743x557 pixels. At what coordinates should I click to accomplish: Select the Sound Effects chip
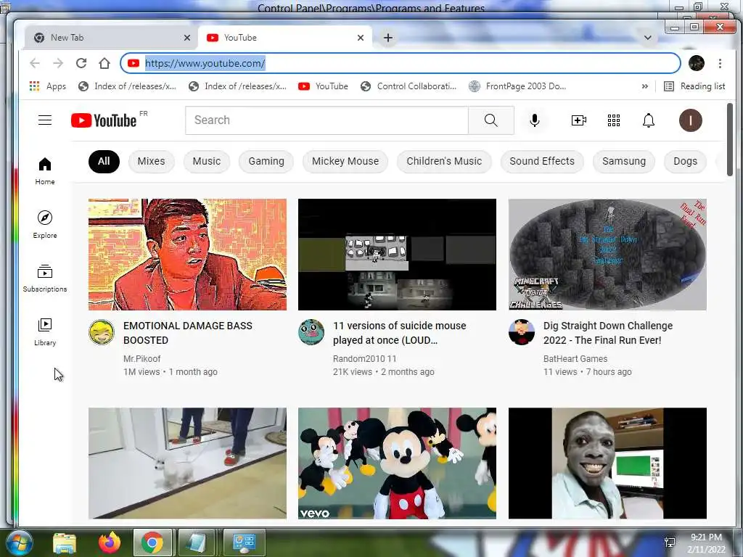point(542,161)
